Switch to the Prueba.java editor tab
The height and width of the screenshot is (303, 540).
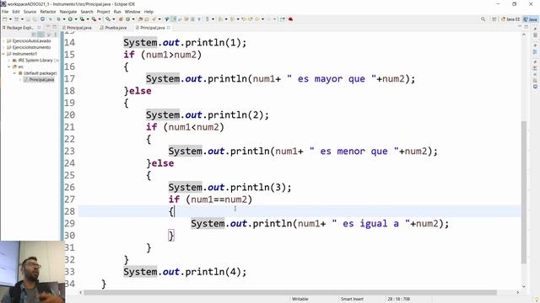click(x=113, y=28)
